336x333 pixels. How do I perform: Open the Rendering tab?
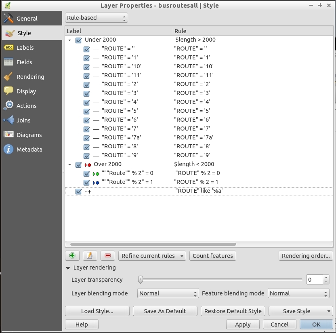point(32,77)
